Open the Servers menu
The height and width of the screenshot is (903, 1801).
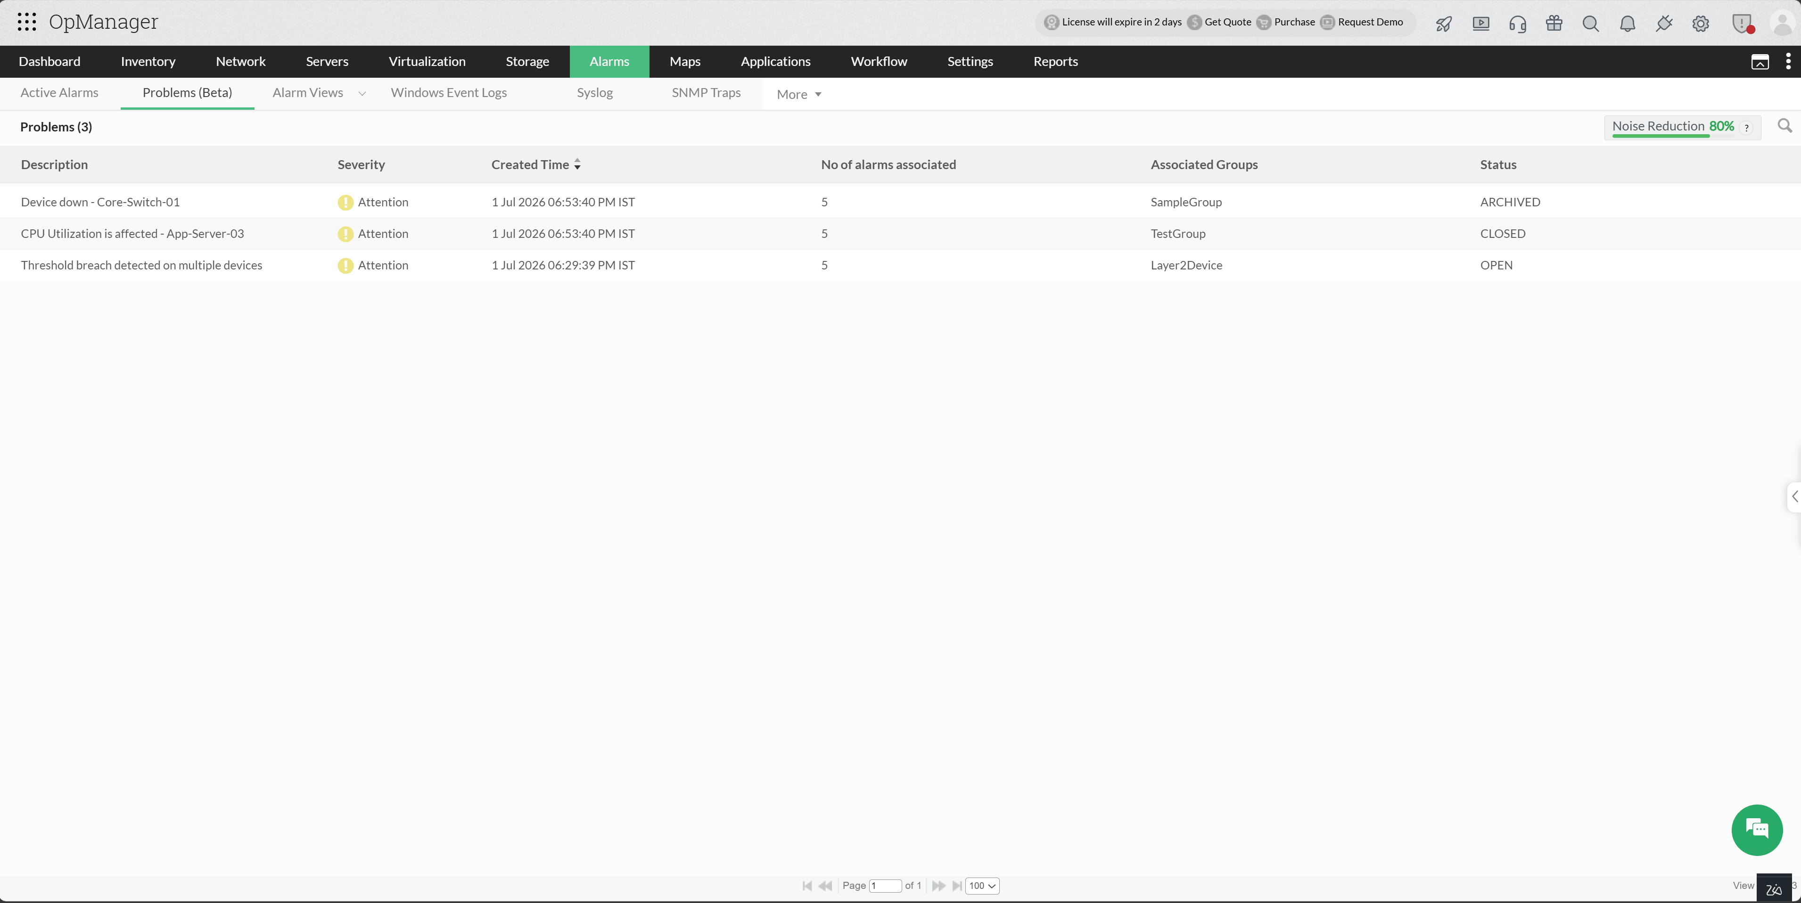click(327, 62)
